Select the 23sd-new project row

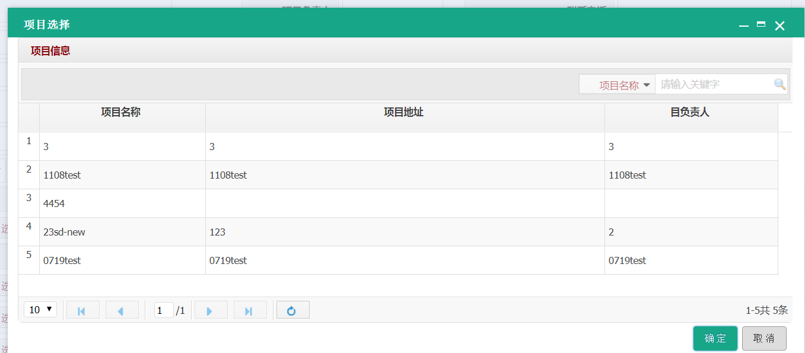click(x=398, y=232)
